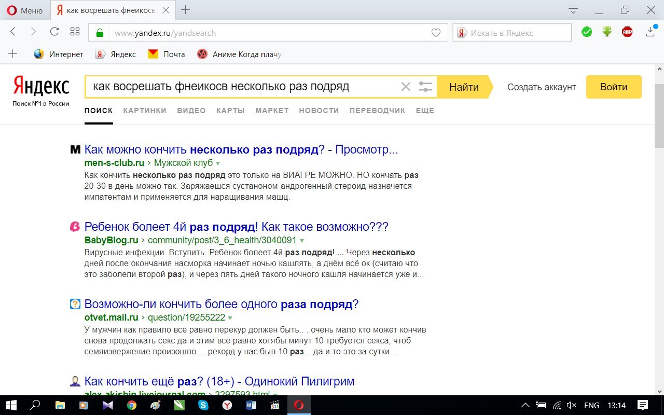Open the Почта bookmark
The height and width of the screenshot is (415, 664).
(x=167, y=54)
